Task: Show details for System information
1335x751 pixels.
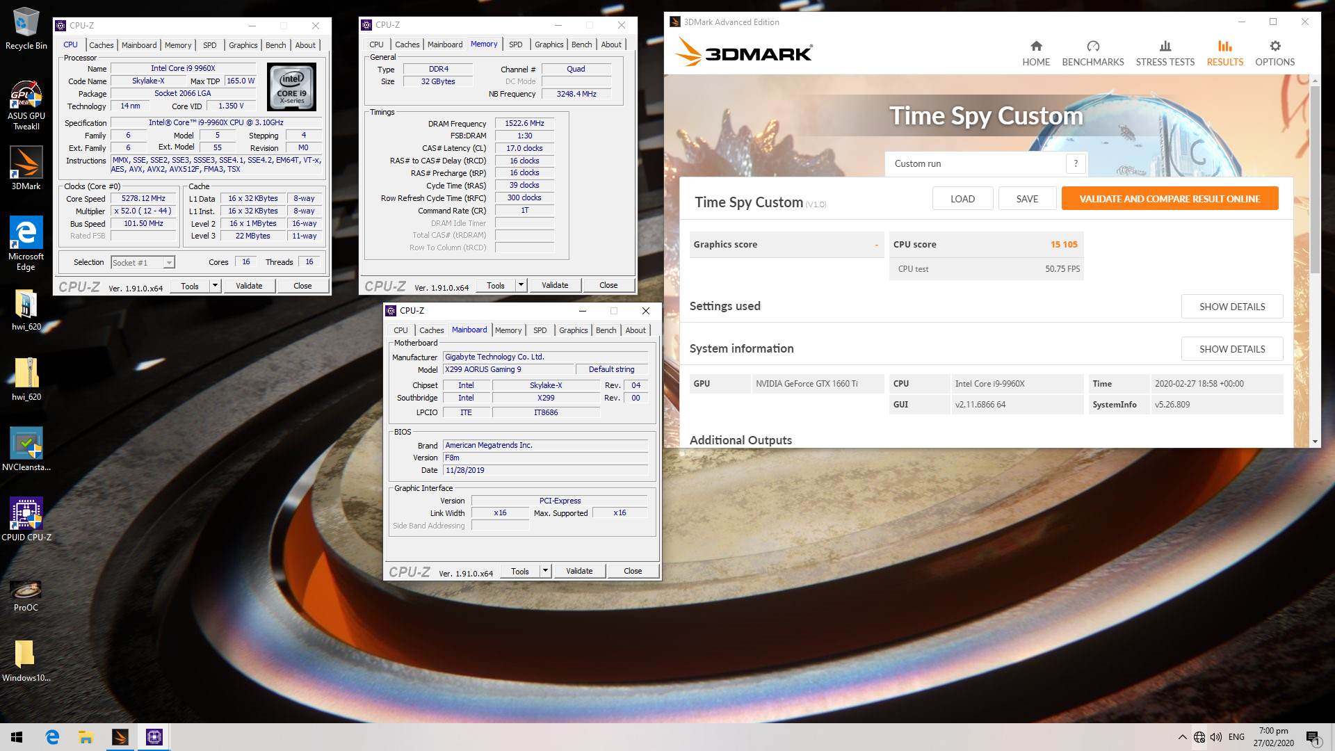Action: click(x=1231, y=349)
